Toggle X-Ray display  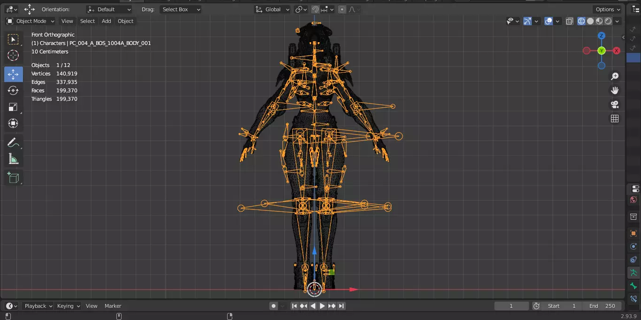coord(569,21)
